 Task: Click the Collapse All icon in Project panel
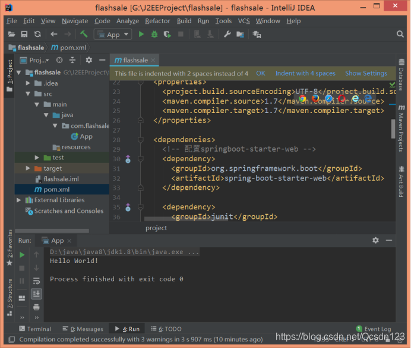72,60
